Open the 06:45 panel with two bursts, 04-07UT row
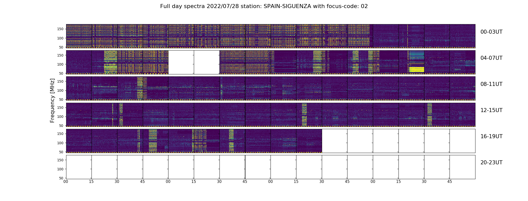 click(x=360, y=62)
